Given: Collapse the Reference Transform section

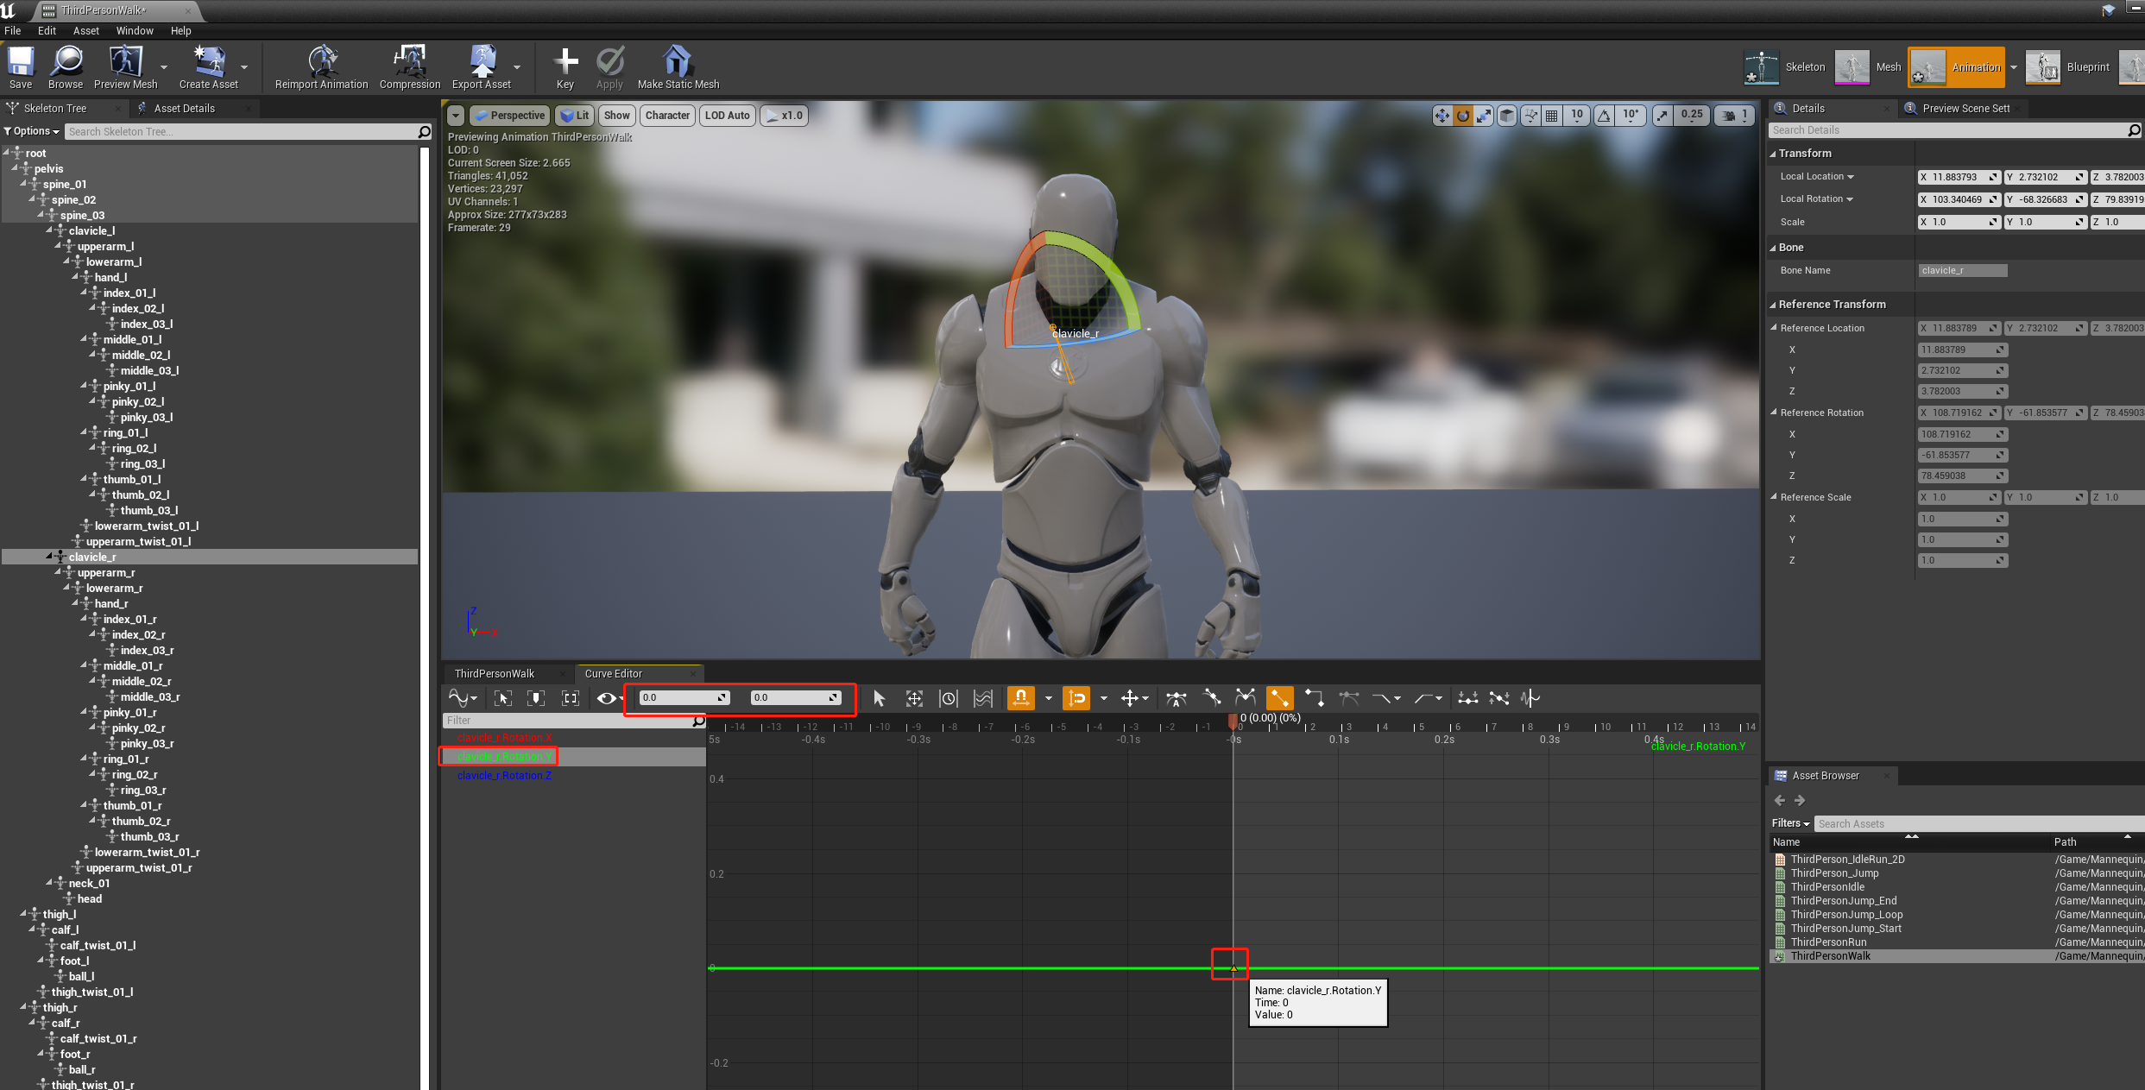Looking at the screenshot, I should [x=1773, y=305].
